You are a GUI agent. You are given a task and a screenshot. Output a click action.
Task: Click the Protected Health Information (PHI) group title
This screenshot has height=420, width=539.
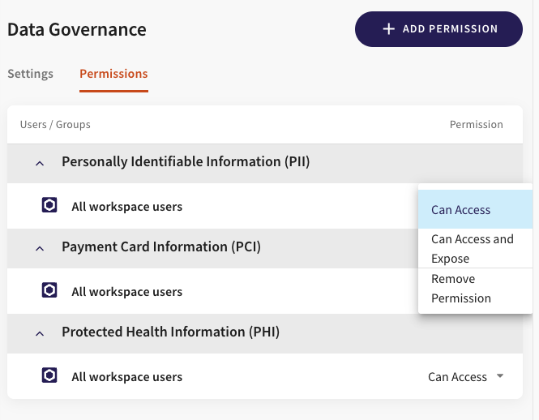click(170, 332)
